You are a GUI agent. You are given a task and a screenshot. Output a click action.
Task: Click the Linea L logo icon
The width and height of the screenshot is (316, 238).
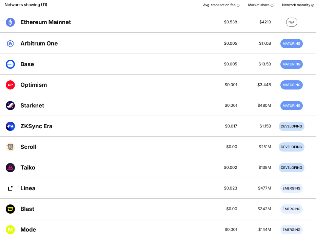[x=10, y=188]
